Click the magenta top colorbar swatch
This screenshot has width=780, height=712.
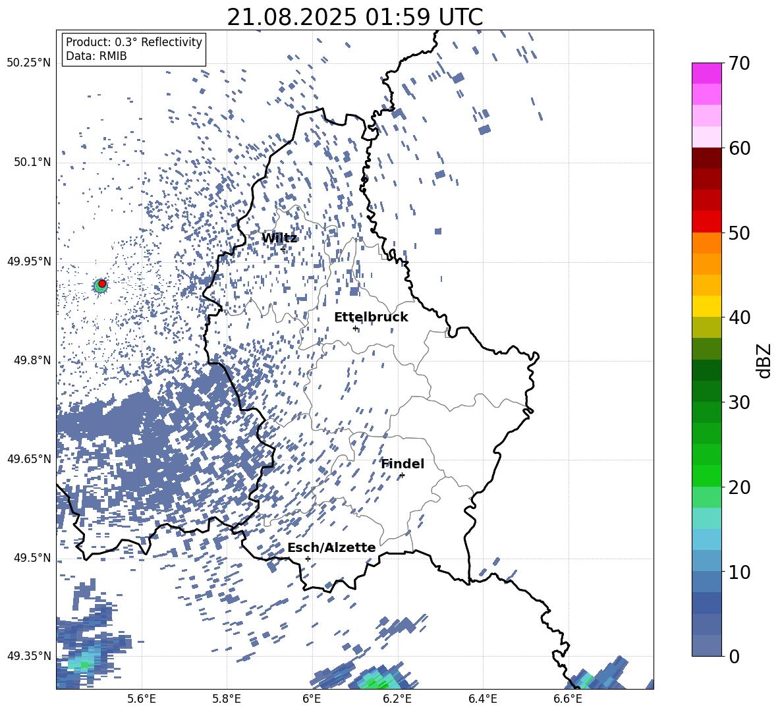[707, 73]
